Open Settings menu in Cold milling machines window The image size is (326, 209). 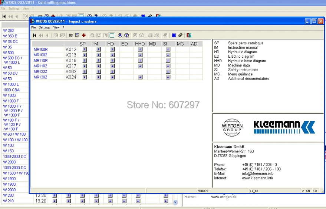click(14, 9)
